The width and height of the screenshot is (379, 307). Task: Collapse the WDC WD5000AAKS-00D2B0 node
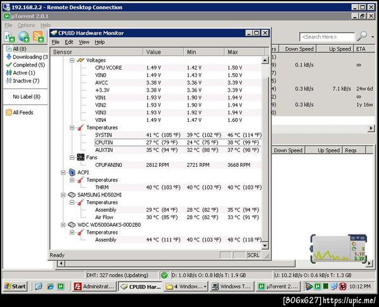click(63, 225)
